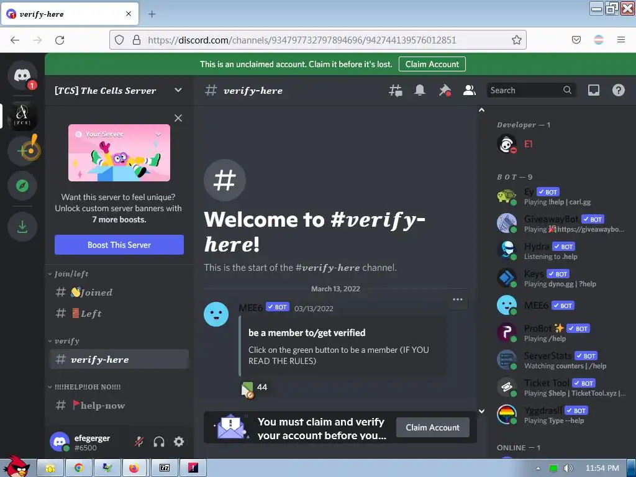Open ServerStats bot in member list
Screen dimensions: 636x477
tap(562, 360)
